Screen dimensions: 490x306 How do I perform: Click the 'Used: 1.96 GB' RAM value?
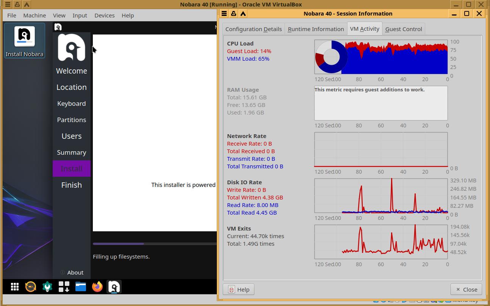246,113
